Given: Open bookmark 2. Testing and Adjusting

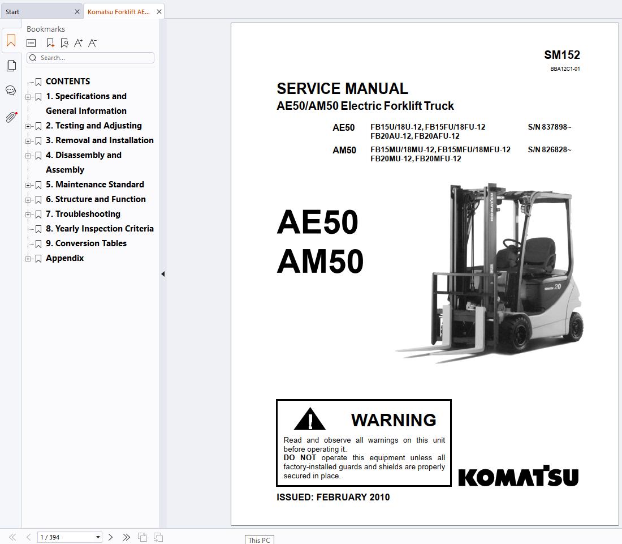Looking at the screenshot, I should coord(94,126).
